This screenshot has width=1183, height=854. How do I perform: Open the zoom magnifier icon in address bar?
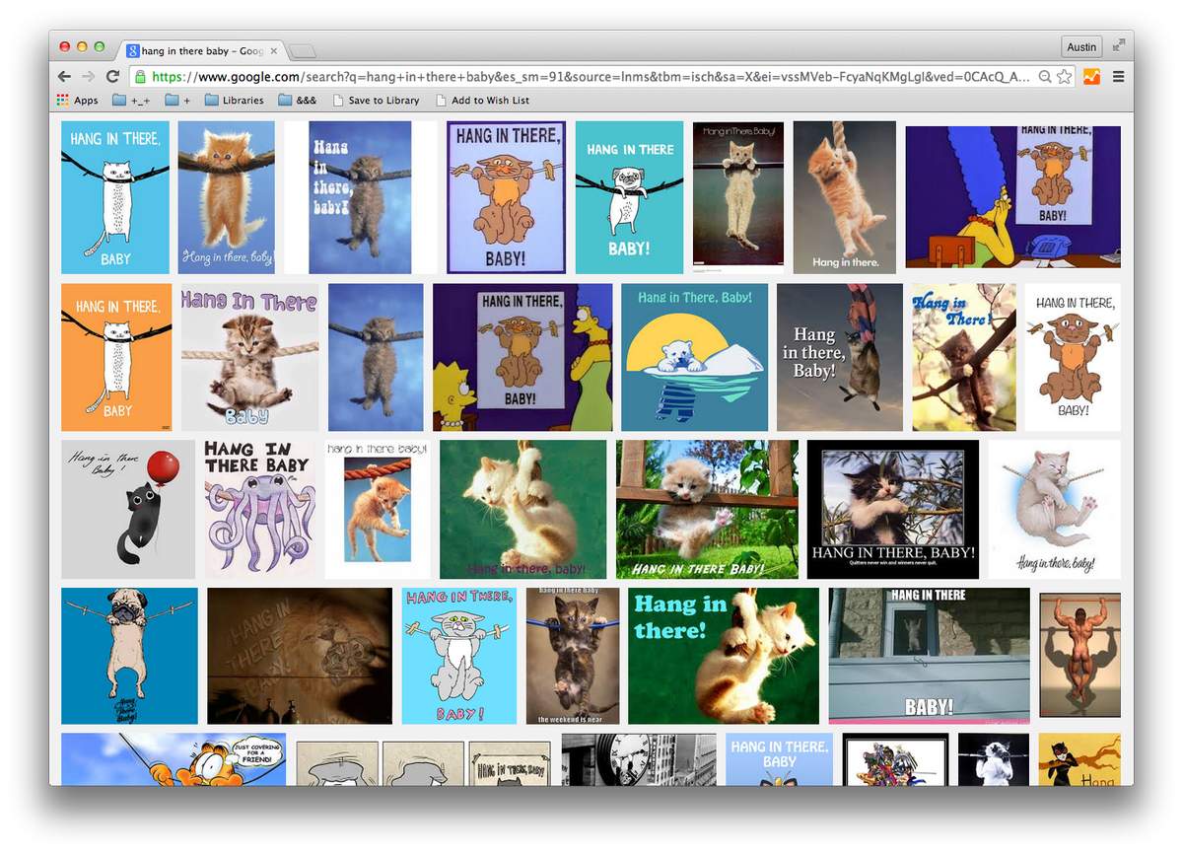1045,76
